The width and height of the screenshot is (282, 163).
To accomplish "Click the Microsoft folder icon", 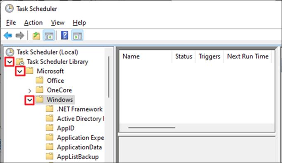I will tap(29, 71).
